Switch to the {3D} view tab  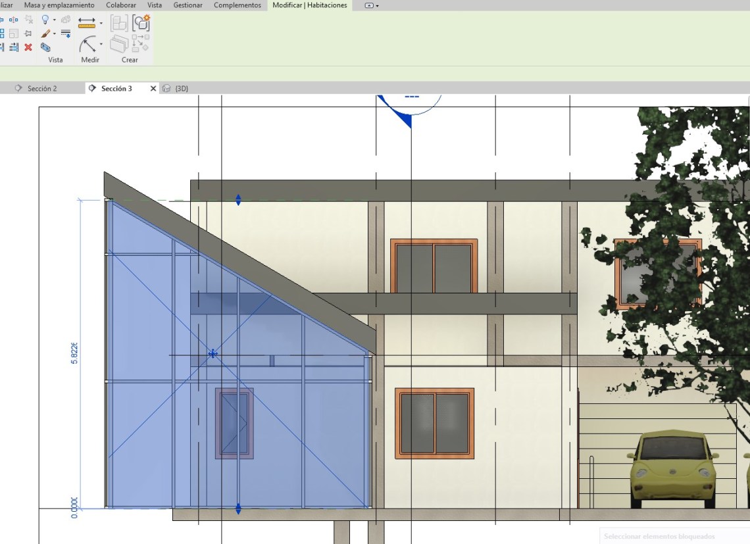tap(181, 88)
